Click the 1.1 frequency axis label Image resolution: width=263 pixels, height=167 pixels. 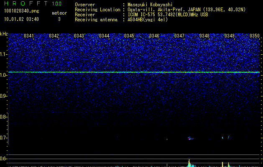coord(3,54)
